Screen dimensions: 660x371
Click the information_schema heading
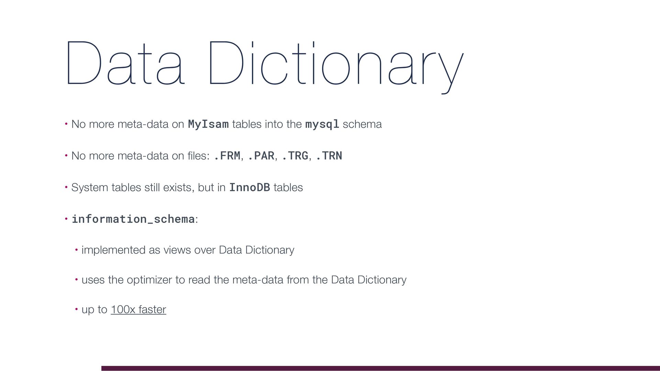pyautogui.click(x=133, y=219)
